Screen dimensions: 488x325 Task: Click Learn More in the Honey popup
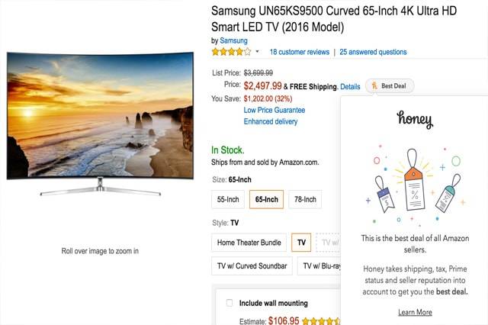point(415,312)
